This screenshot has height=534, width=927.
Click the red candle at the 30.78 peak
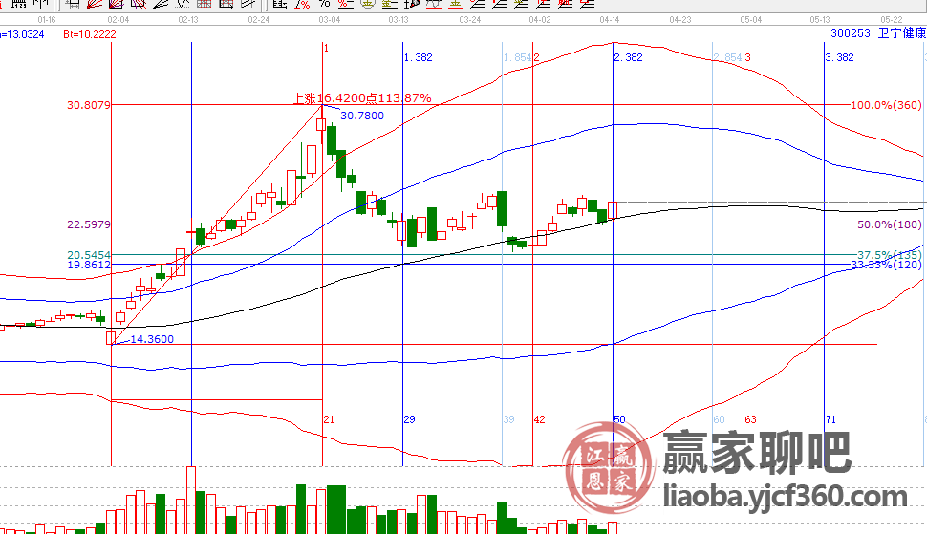[x=321, y=124]
